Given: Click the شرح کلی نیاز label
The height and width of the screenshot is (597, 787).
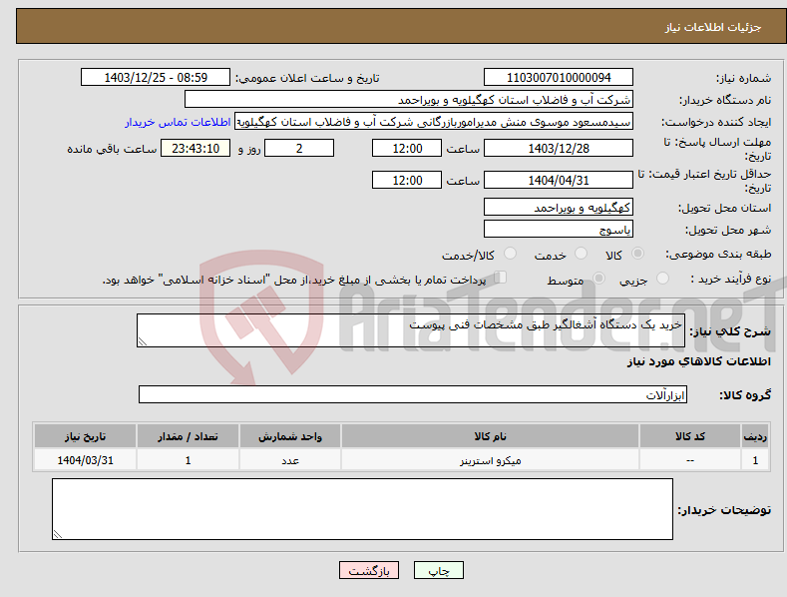Looking at the screenshot, I should point(730,331).
